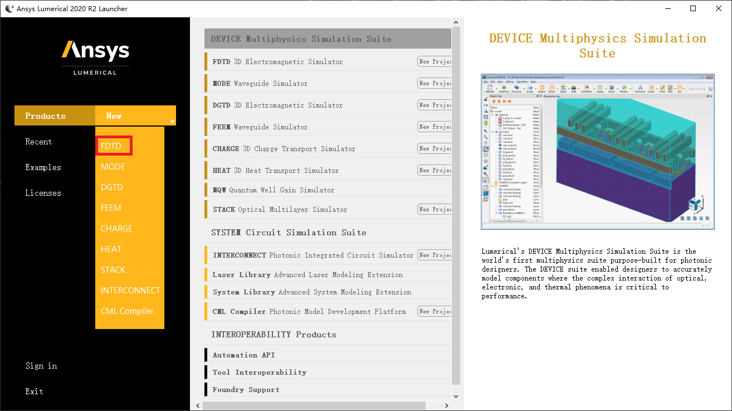Click the Sign in link

pos(41,366)
